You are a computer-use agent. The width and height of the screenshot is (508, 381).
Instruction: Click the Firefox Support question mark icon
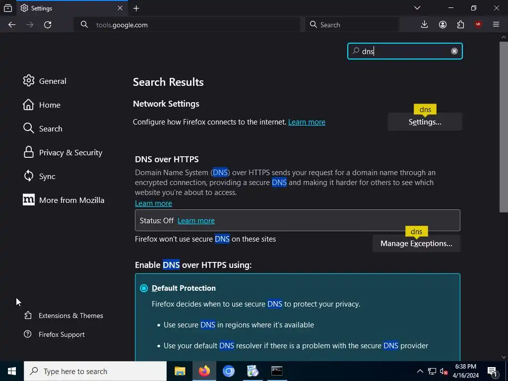click(28, 334)
